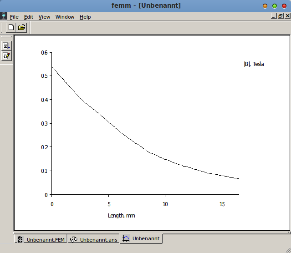
Task: Click the 10 x-axis value
Action: [165, 204]
